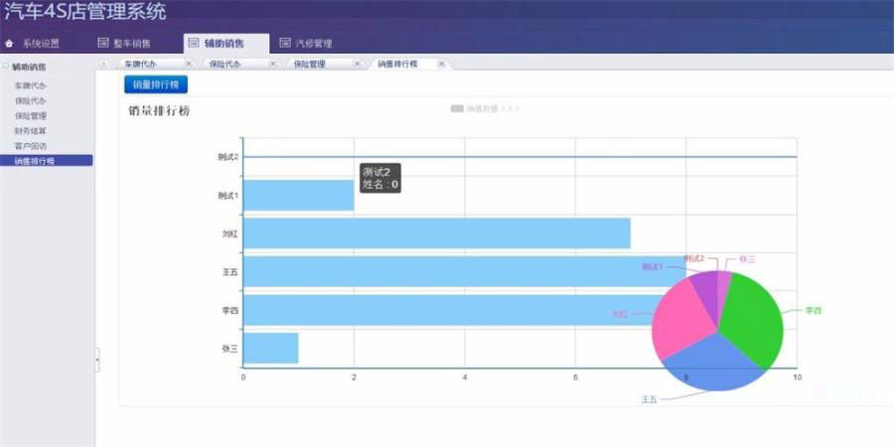Screen dimensions: 894x447
Task: Click the 辅助销售 module icon in top navigation
Action: click(x=194, y=44)
